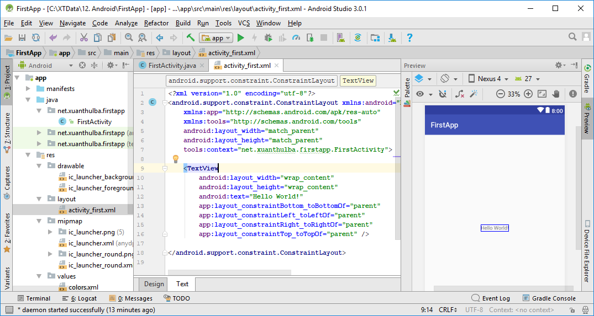The width and height of the screenshot is (594, 316).
Task: Open the API 27 version dropdown
Action: tap(527, 79)
